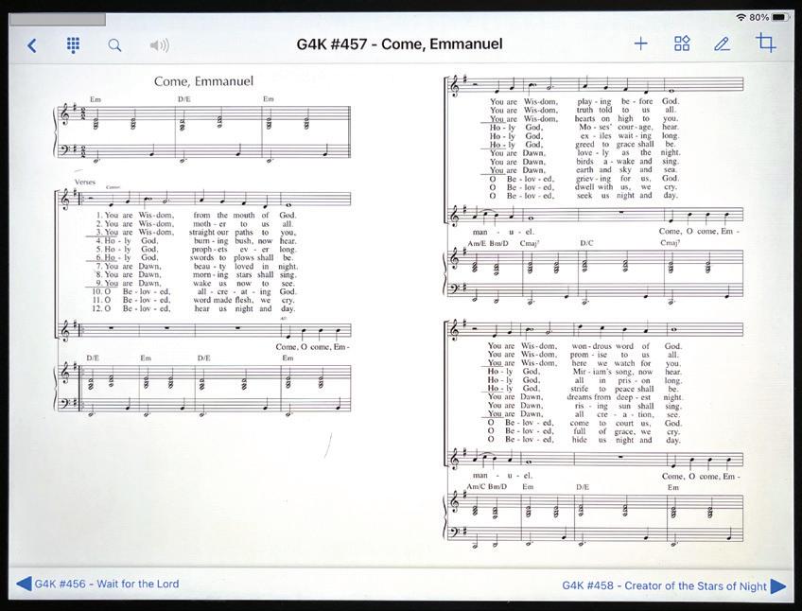Select the crop tool icon
This screenshot has height=611, width=802.
[x=765, y=43]
